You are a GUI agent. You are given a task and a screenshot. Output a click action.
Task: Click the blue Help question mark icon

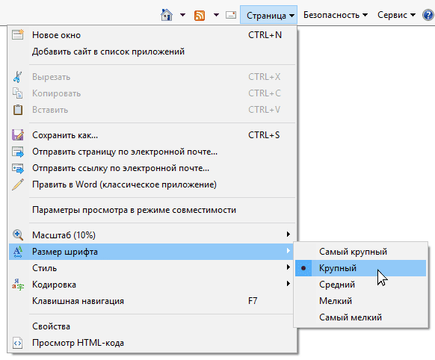[x=428, y=15]
